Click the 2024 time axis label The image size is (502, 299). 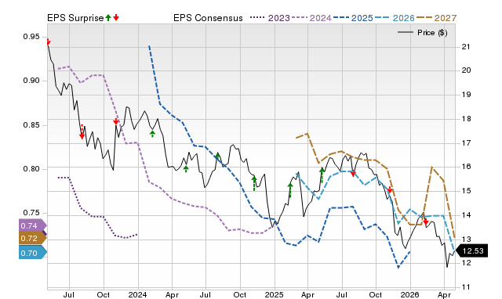(x=138, y=294)
